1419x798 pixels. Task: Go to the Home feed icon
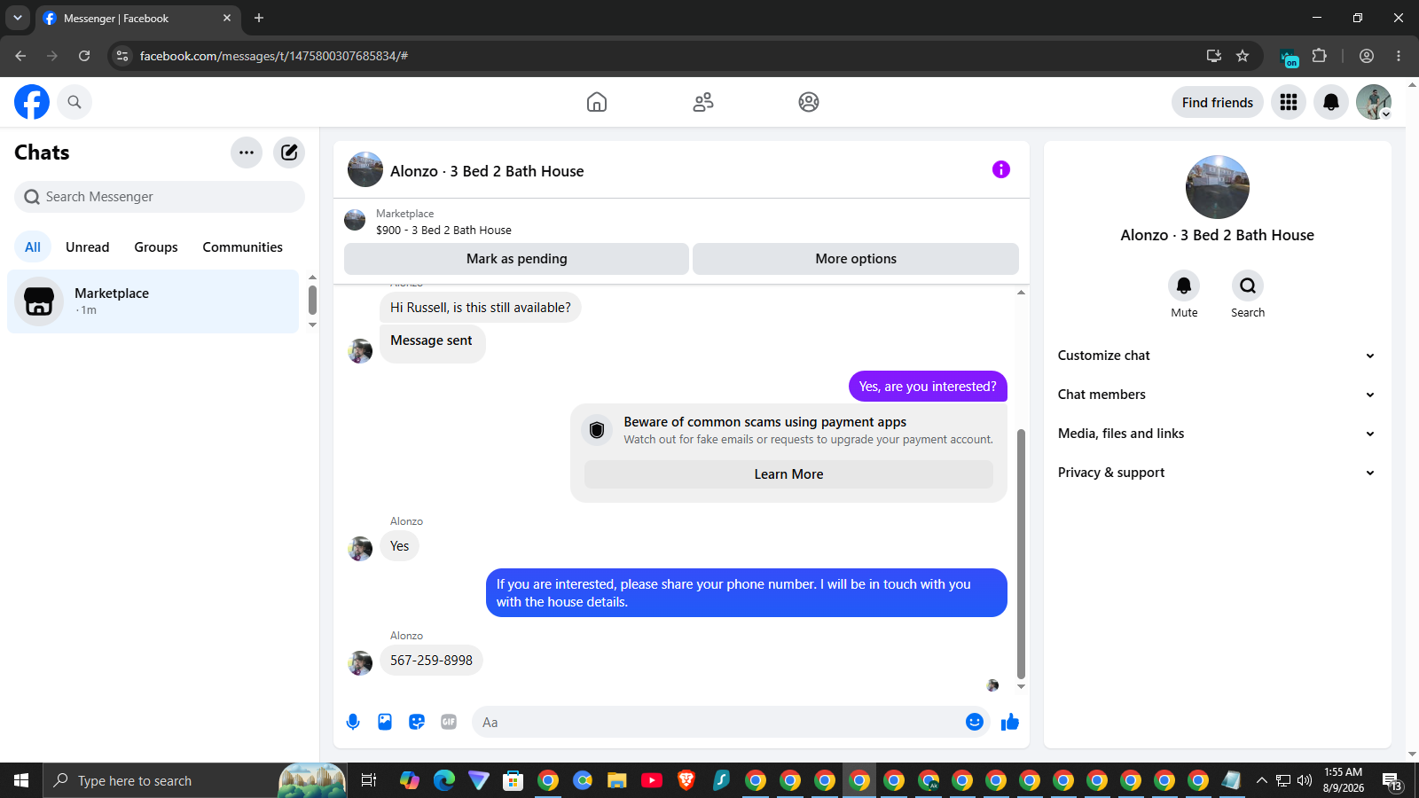tap(597, 102)
